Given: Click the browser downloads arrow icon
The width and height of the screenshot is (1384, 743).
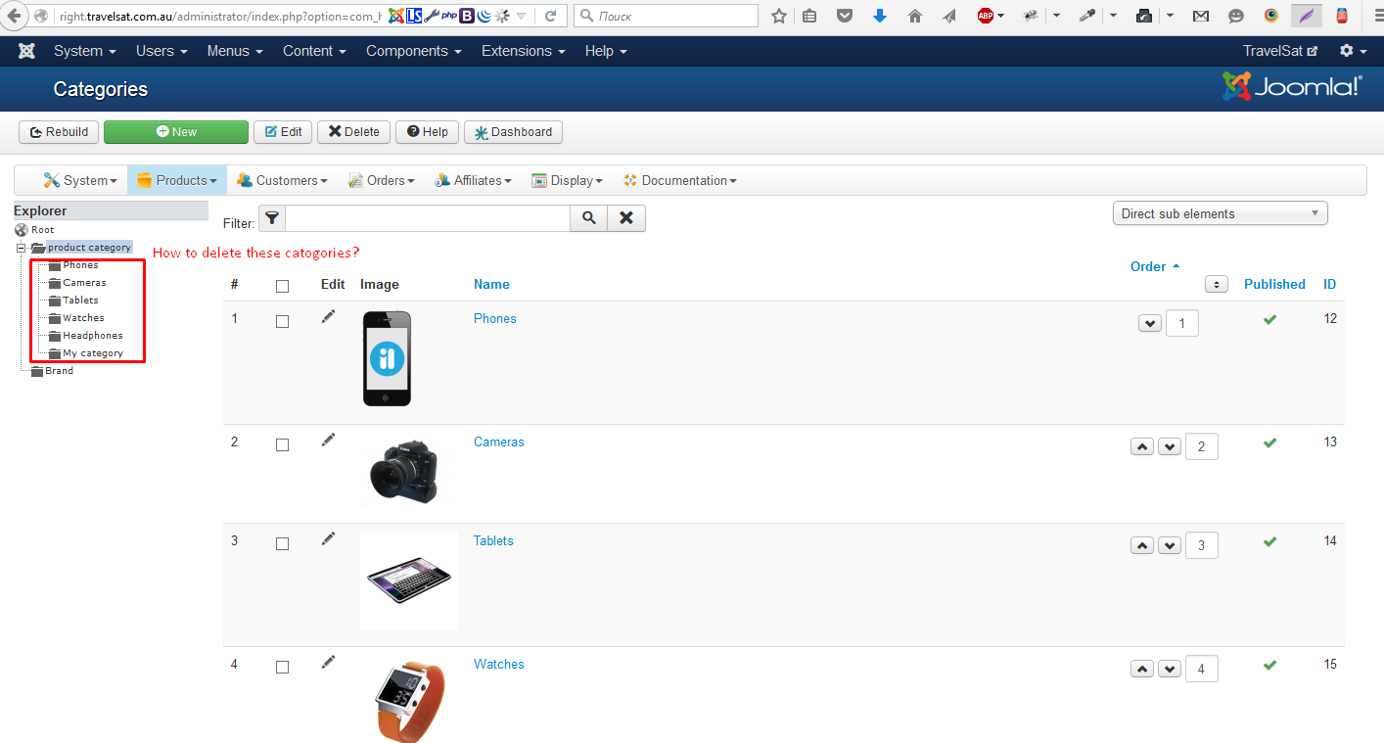Looking at the screenshot, I should 880,16.
